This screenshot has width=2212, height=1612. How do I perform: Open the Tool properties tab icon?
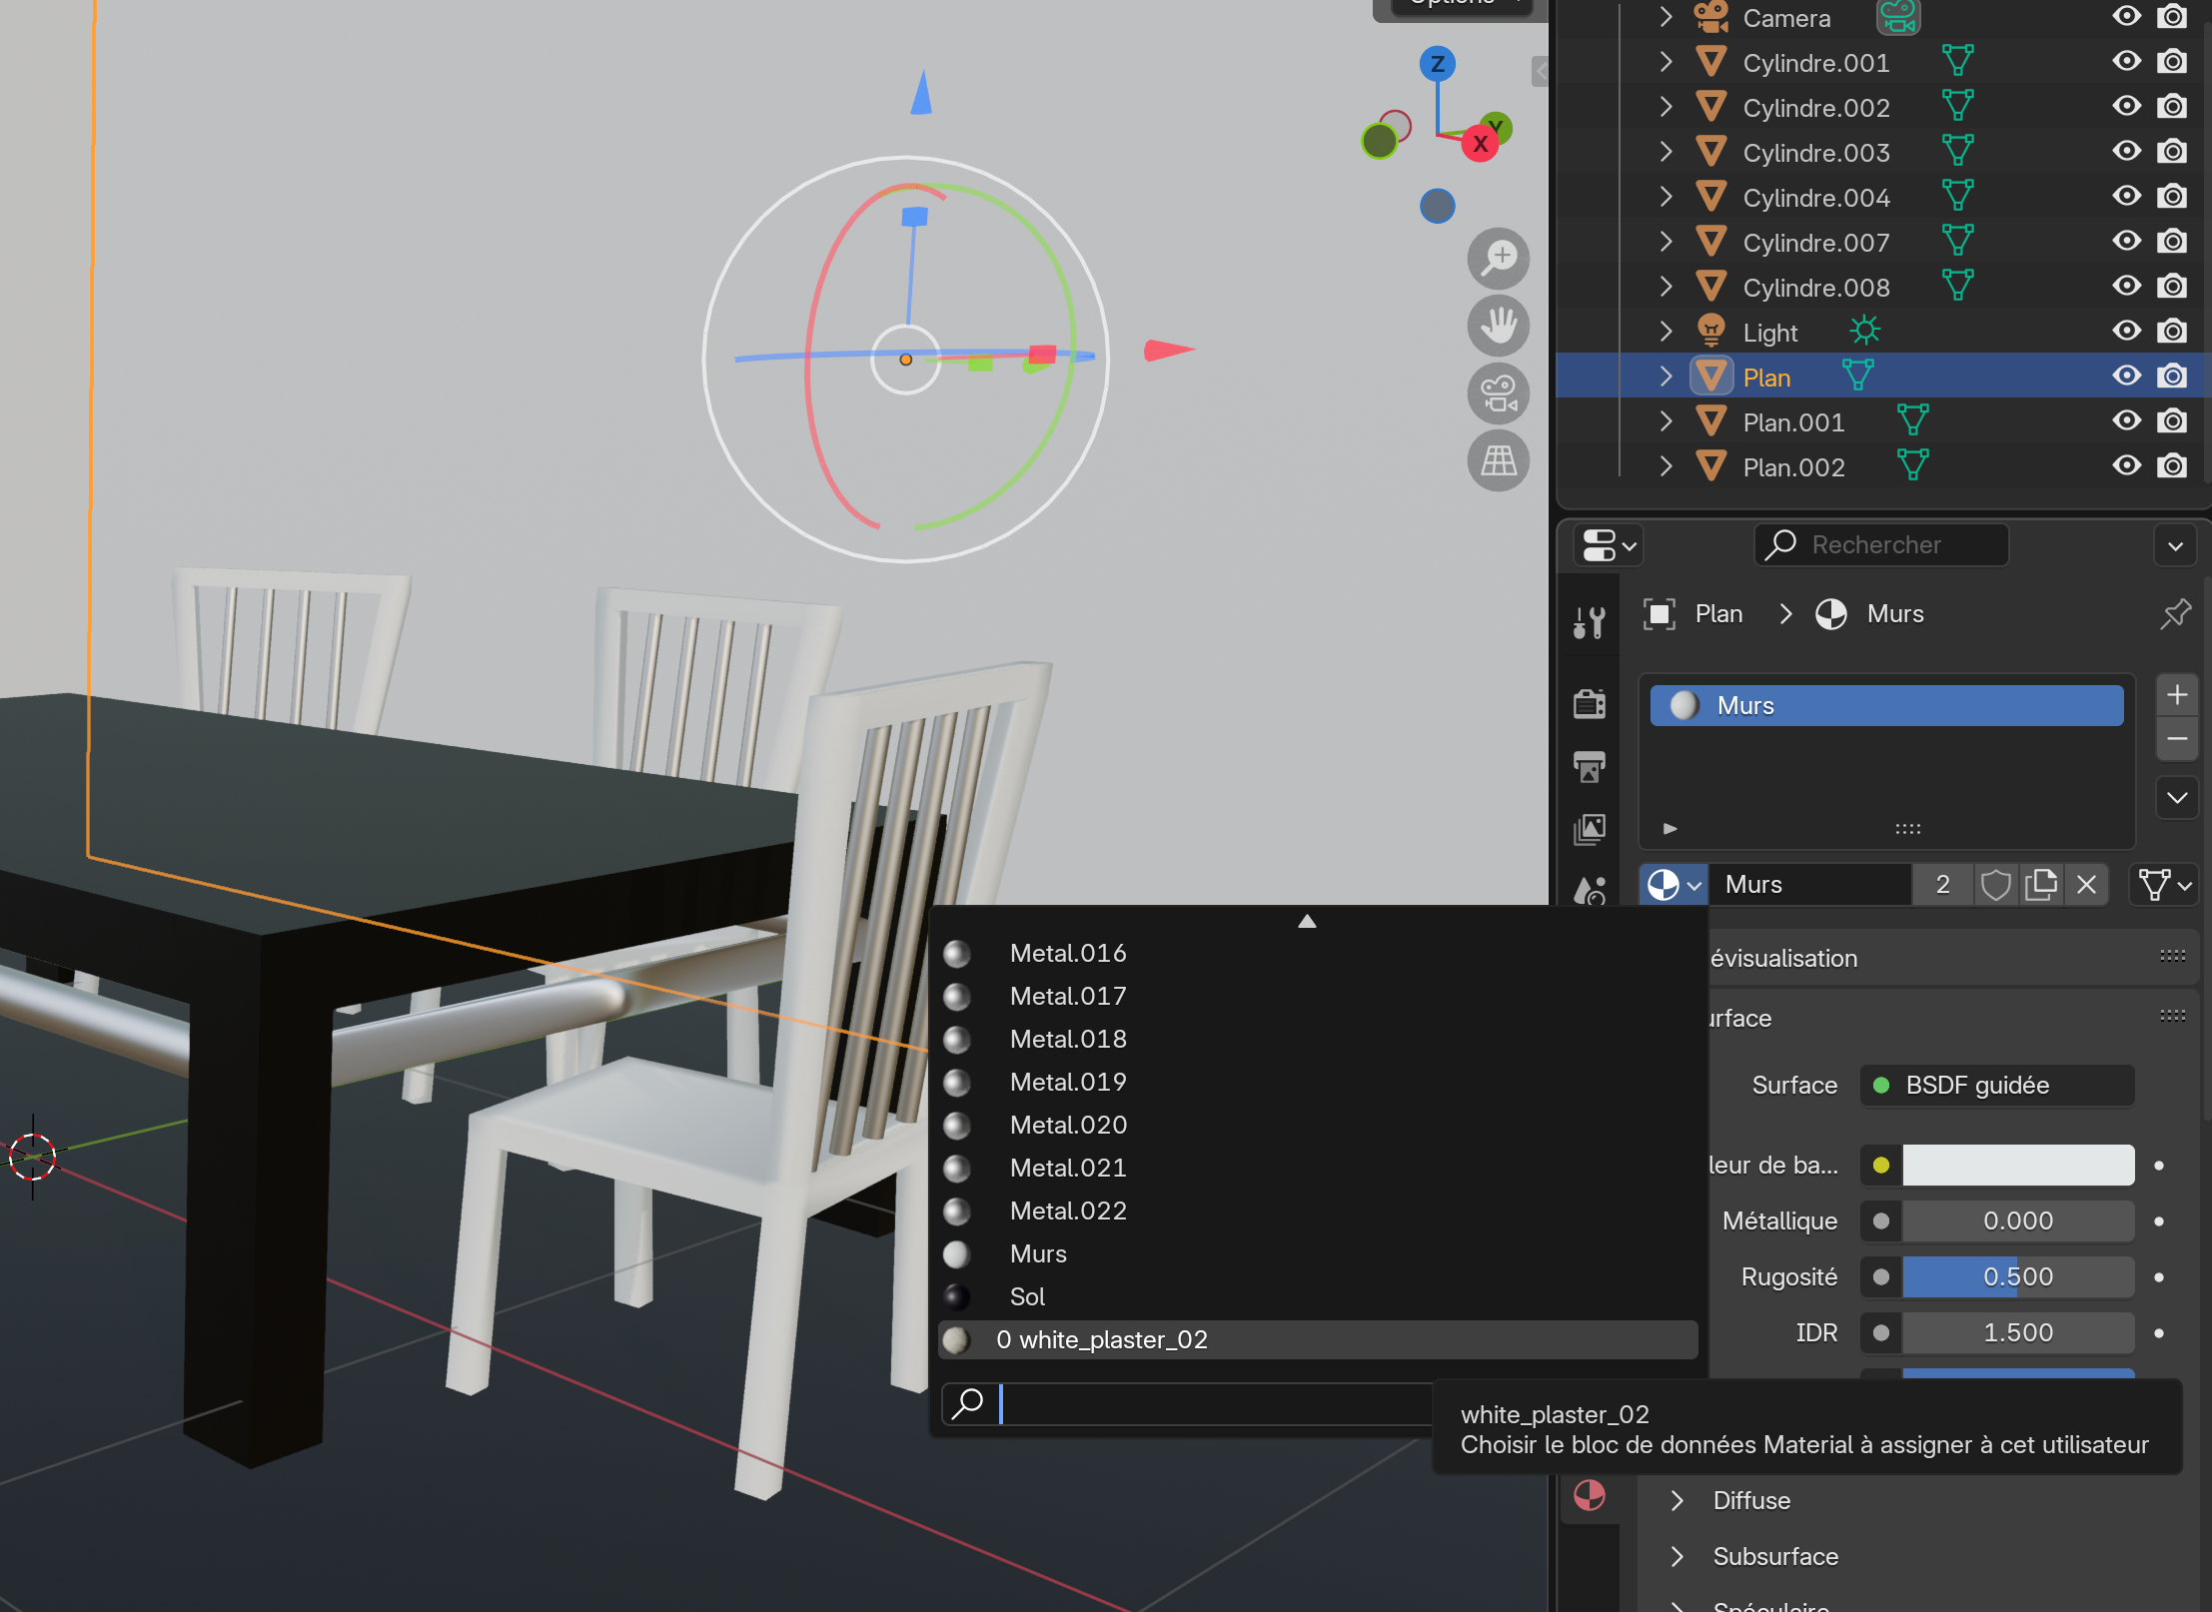click(x=1589, y=622)
